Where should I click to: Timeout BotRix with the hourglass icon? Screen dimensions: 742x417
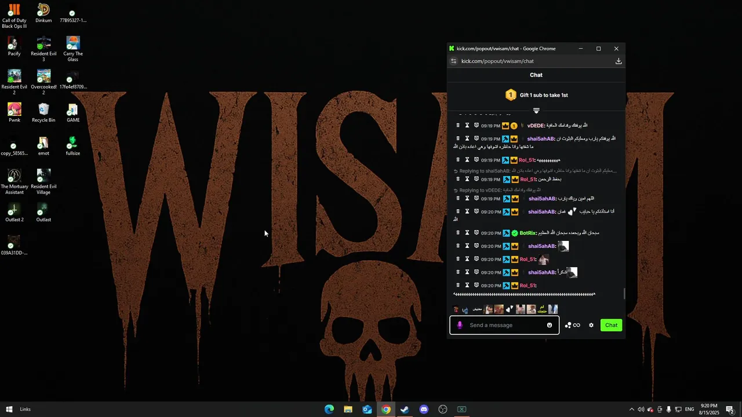tap(467, 233)
